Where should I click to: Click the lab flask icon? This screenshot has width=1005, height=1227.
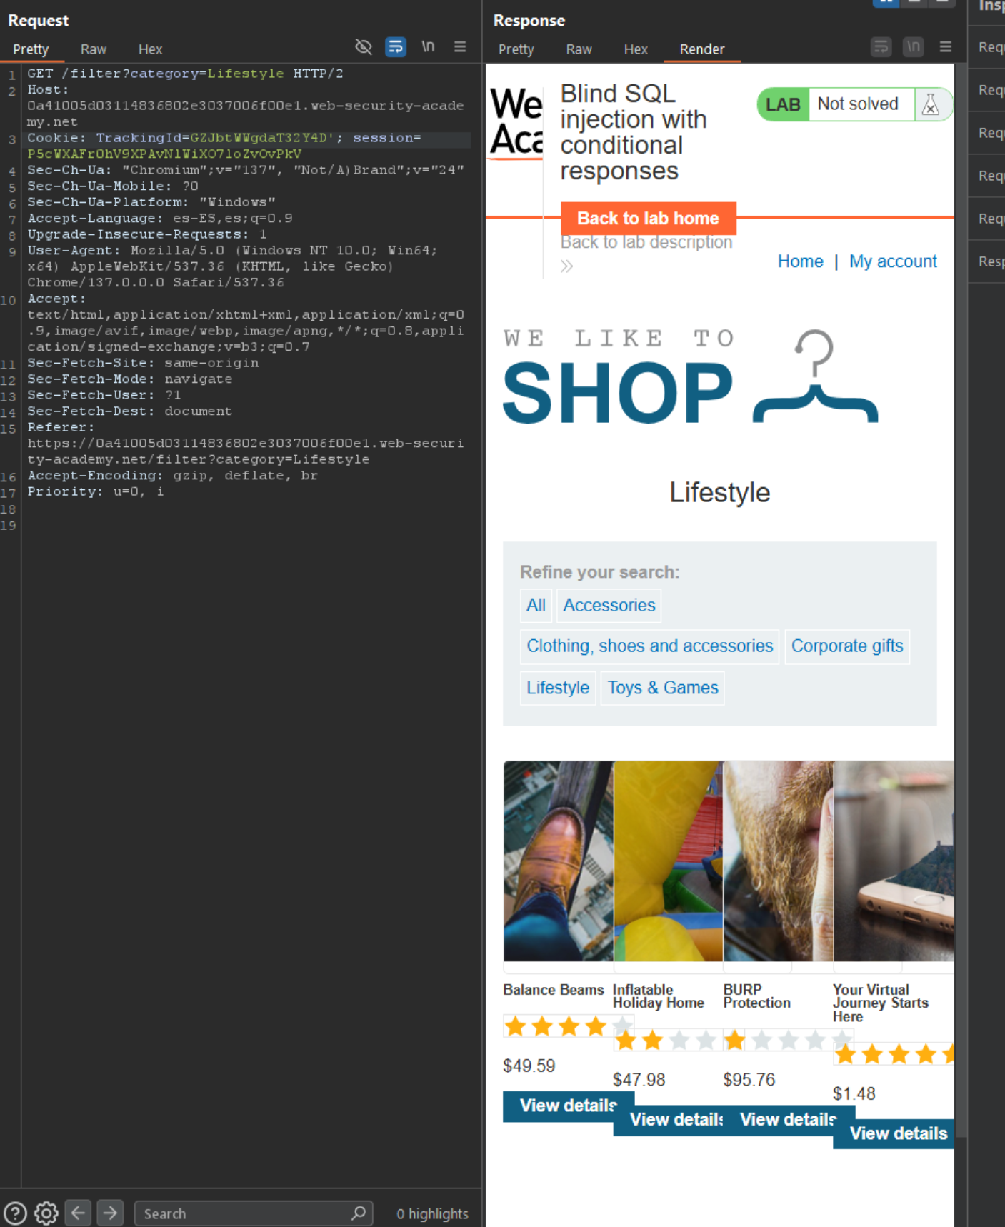[x=930, y=104]
